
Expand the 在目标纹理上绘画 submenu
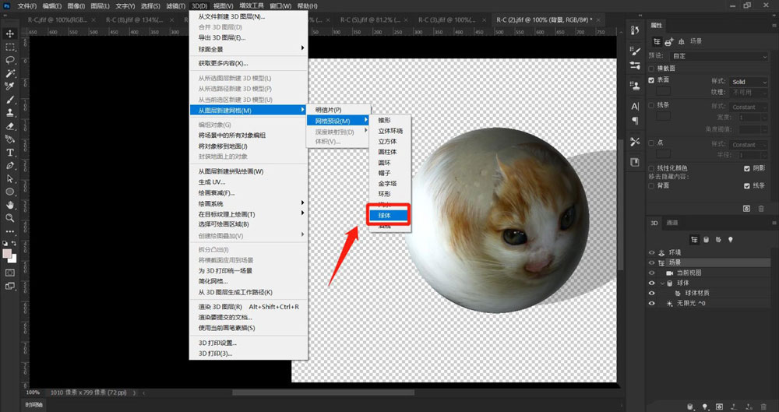(249, 214)
